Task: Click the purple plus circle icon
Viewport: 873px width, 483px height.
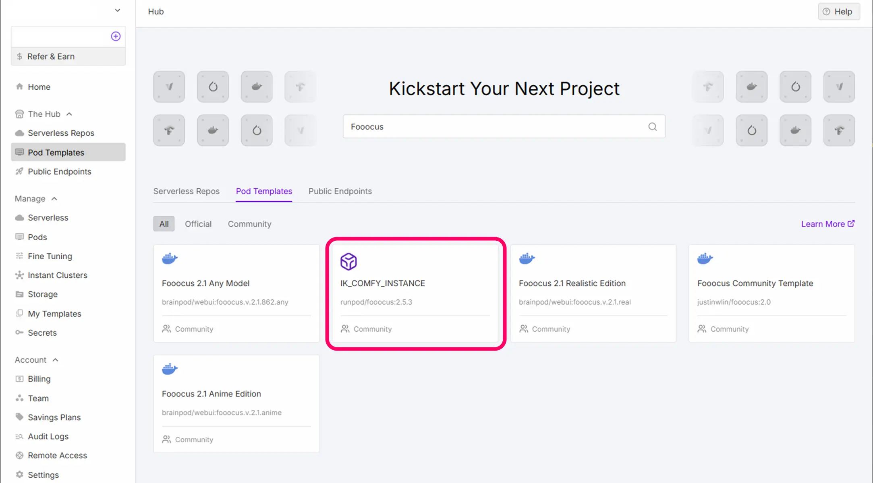Action: (x=116, y=36)
